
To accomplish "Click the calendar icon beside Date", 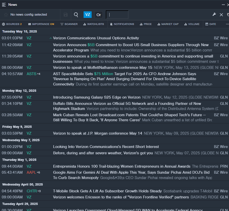I will click(207, 24).
